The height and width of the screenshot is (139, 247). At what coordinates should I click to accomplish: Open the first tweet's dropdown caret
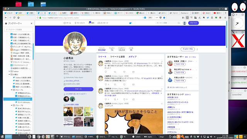[x=162, y=61]
